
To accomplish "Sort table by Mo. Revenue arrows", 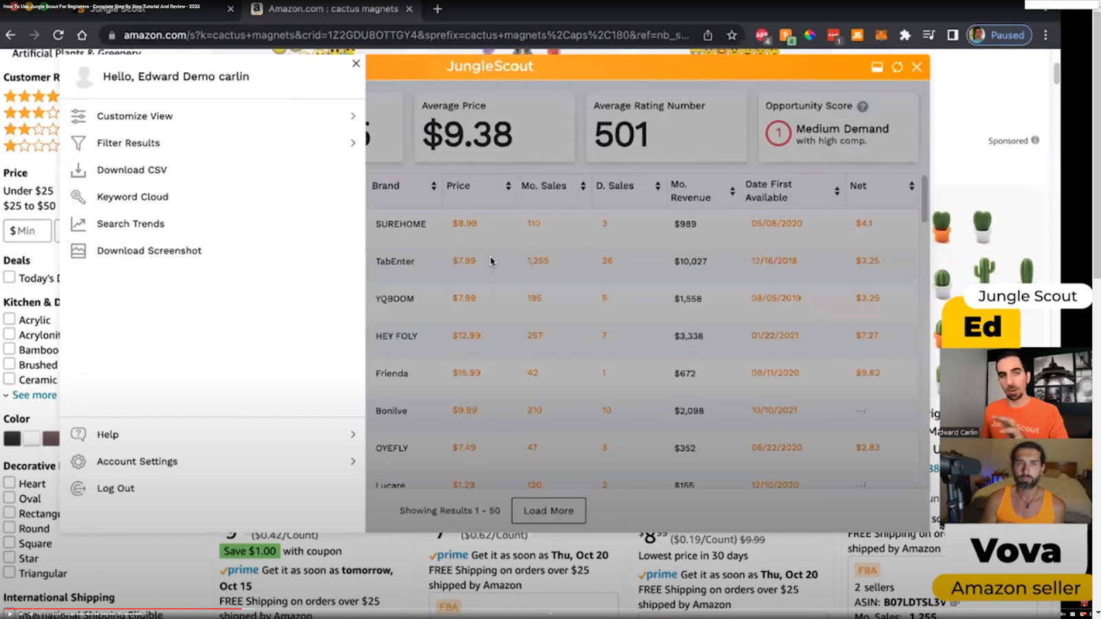I will 732,191.
